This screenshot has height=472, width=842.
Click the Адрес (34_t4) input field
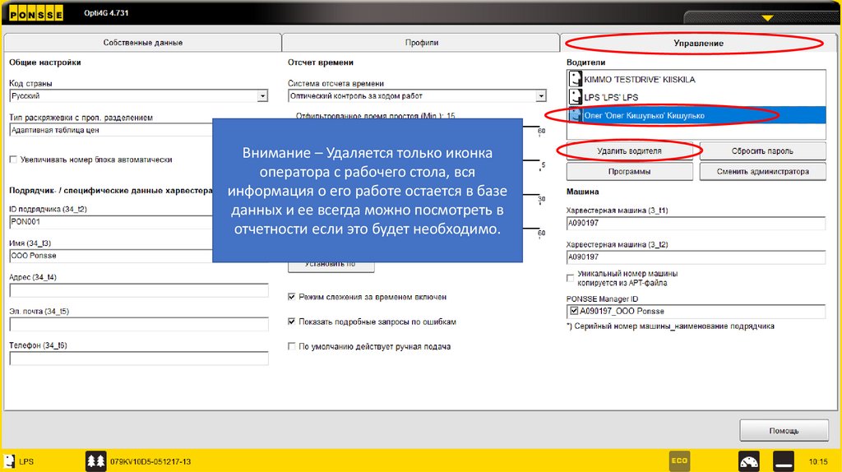pos(138,290)
